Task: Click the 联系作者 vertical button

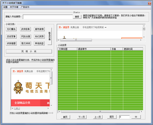Action: click(x=49, y=36)
